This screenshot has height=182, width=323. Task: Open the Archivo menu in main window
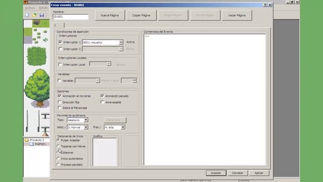[x=30, y=8]
